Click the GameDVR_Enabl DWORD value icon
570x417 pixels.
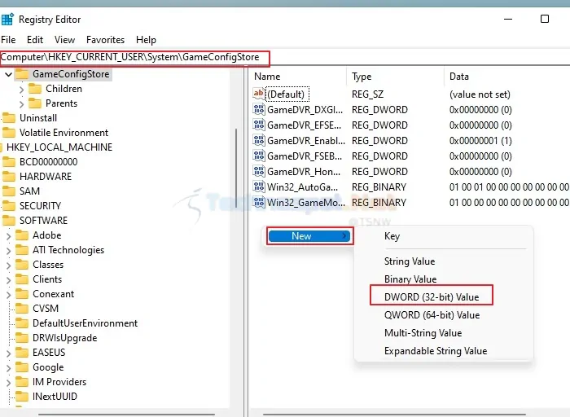point(259,140)
